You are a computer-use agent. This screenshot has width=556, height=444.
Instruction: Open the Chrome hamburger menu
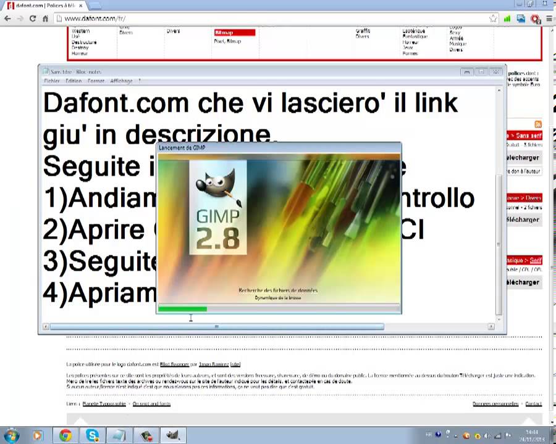[x=549, y=18]
